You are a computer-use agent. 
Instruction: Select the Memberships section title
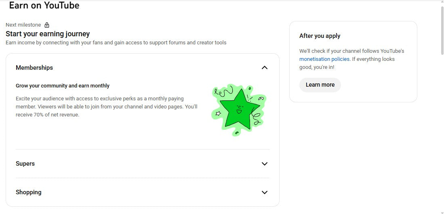click(x=34, y=68)
